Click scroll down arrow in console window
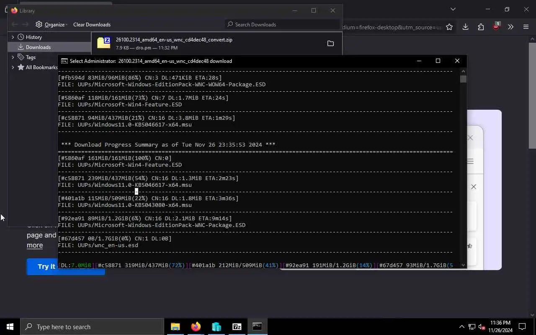The image size is (536, 335). coord(463,265)
